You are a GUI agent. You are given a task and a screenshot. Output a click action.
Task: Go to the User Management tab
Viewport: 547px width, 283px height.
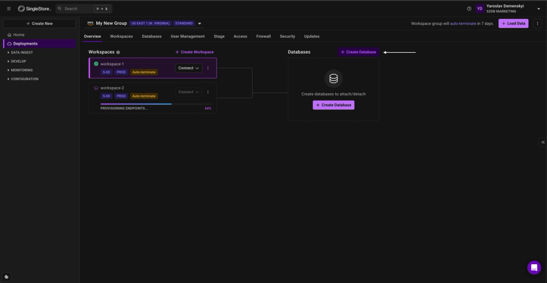187,36
